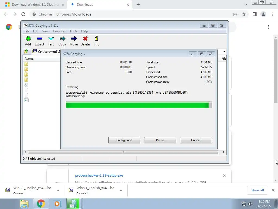The height and width of the screenshot is (209, 278).
Task: Pause the copying operation
Action: (x=160, y=140)
